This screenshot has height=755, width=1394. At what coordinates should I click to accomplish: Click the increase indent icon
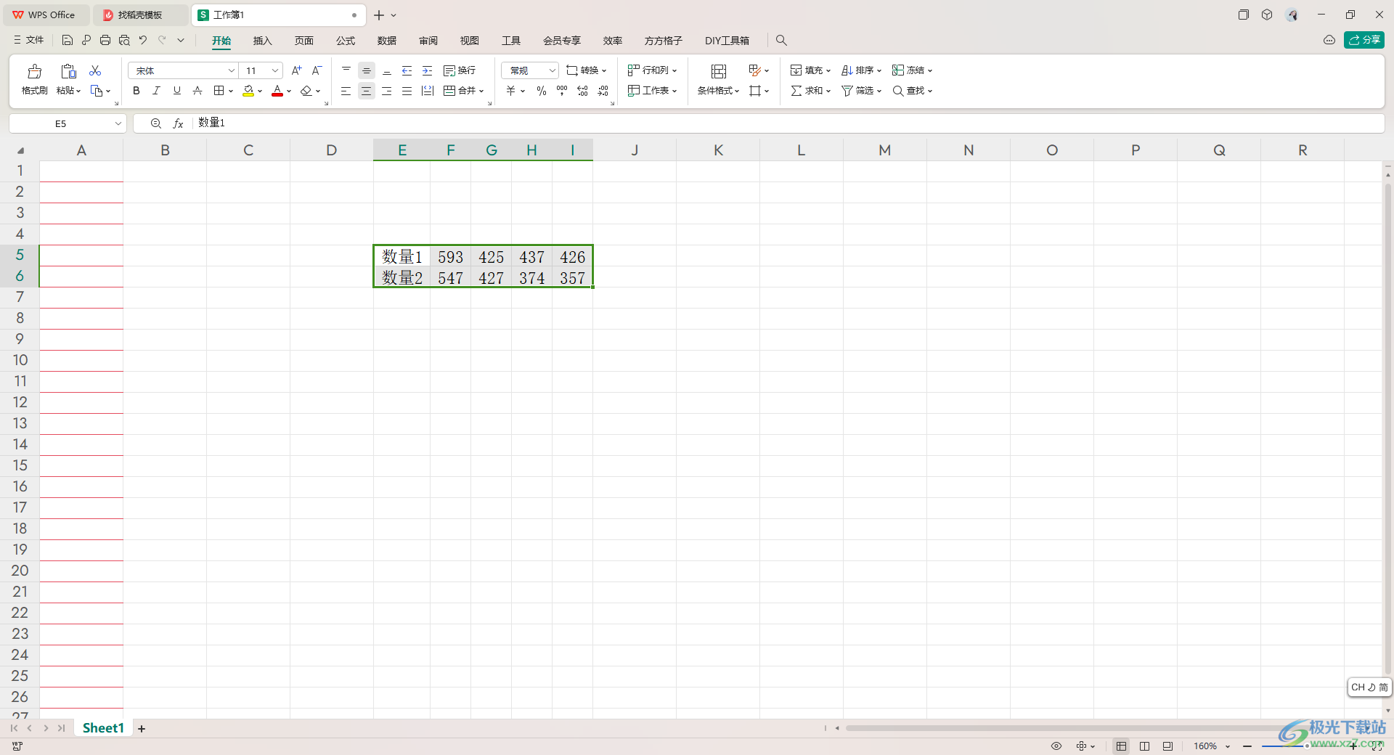point(427,70)
